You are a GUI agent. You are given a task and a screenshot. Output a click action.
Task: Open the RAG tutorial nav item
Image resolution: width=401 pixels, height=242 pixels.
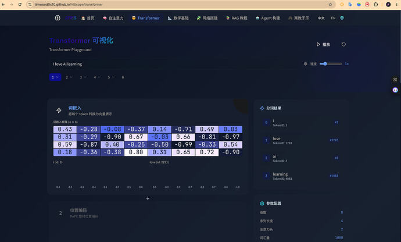click(237, 18)
